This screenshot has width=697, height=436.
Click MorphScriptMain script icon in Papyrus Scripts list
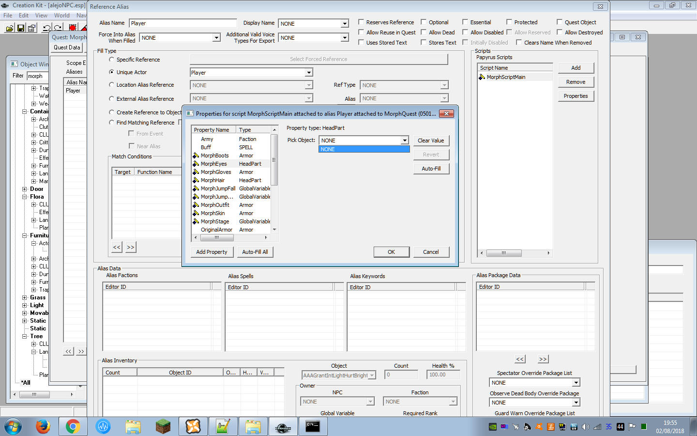(x=482, y=77)
